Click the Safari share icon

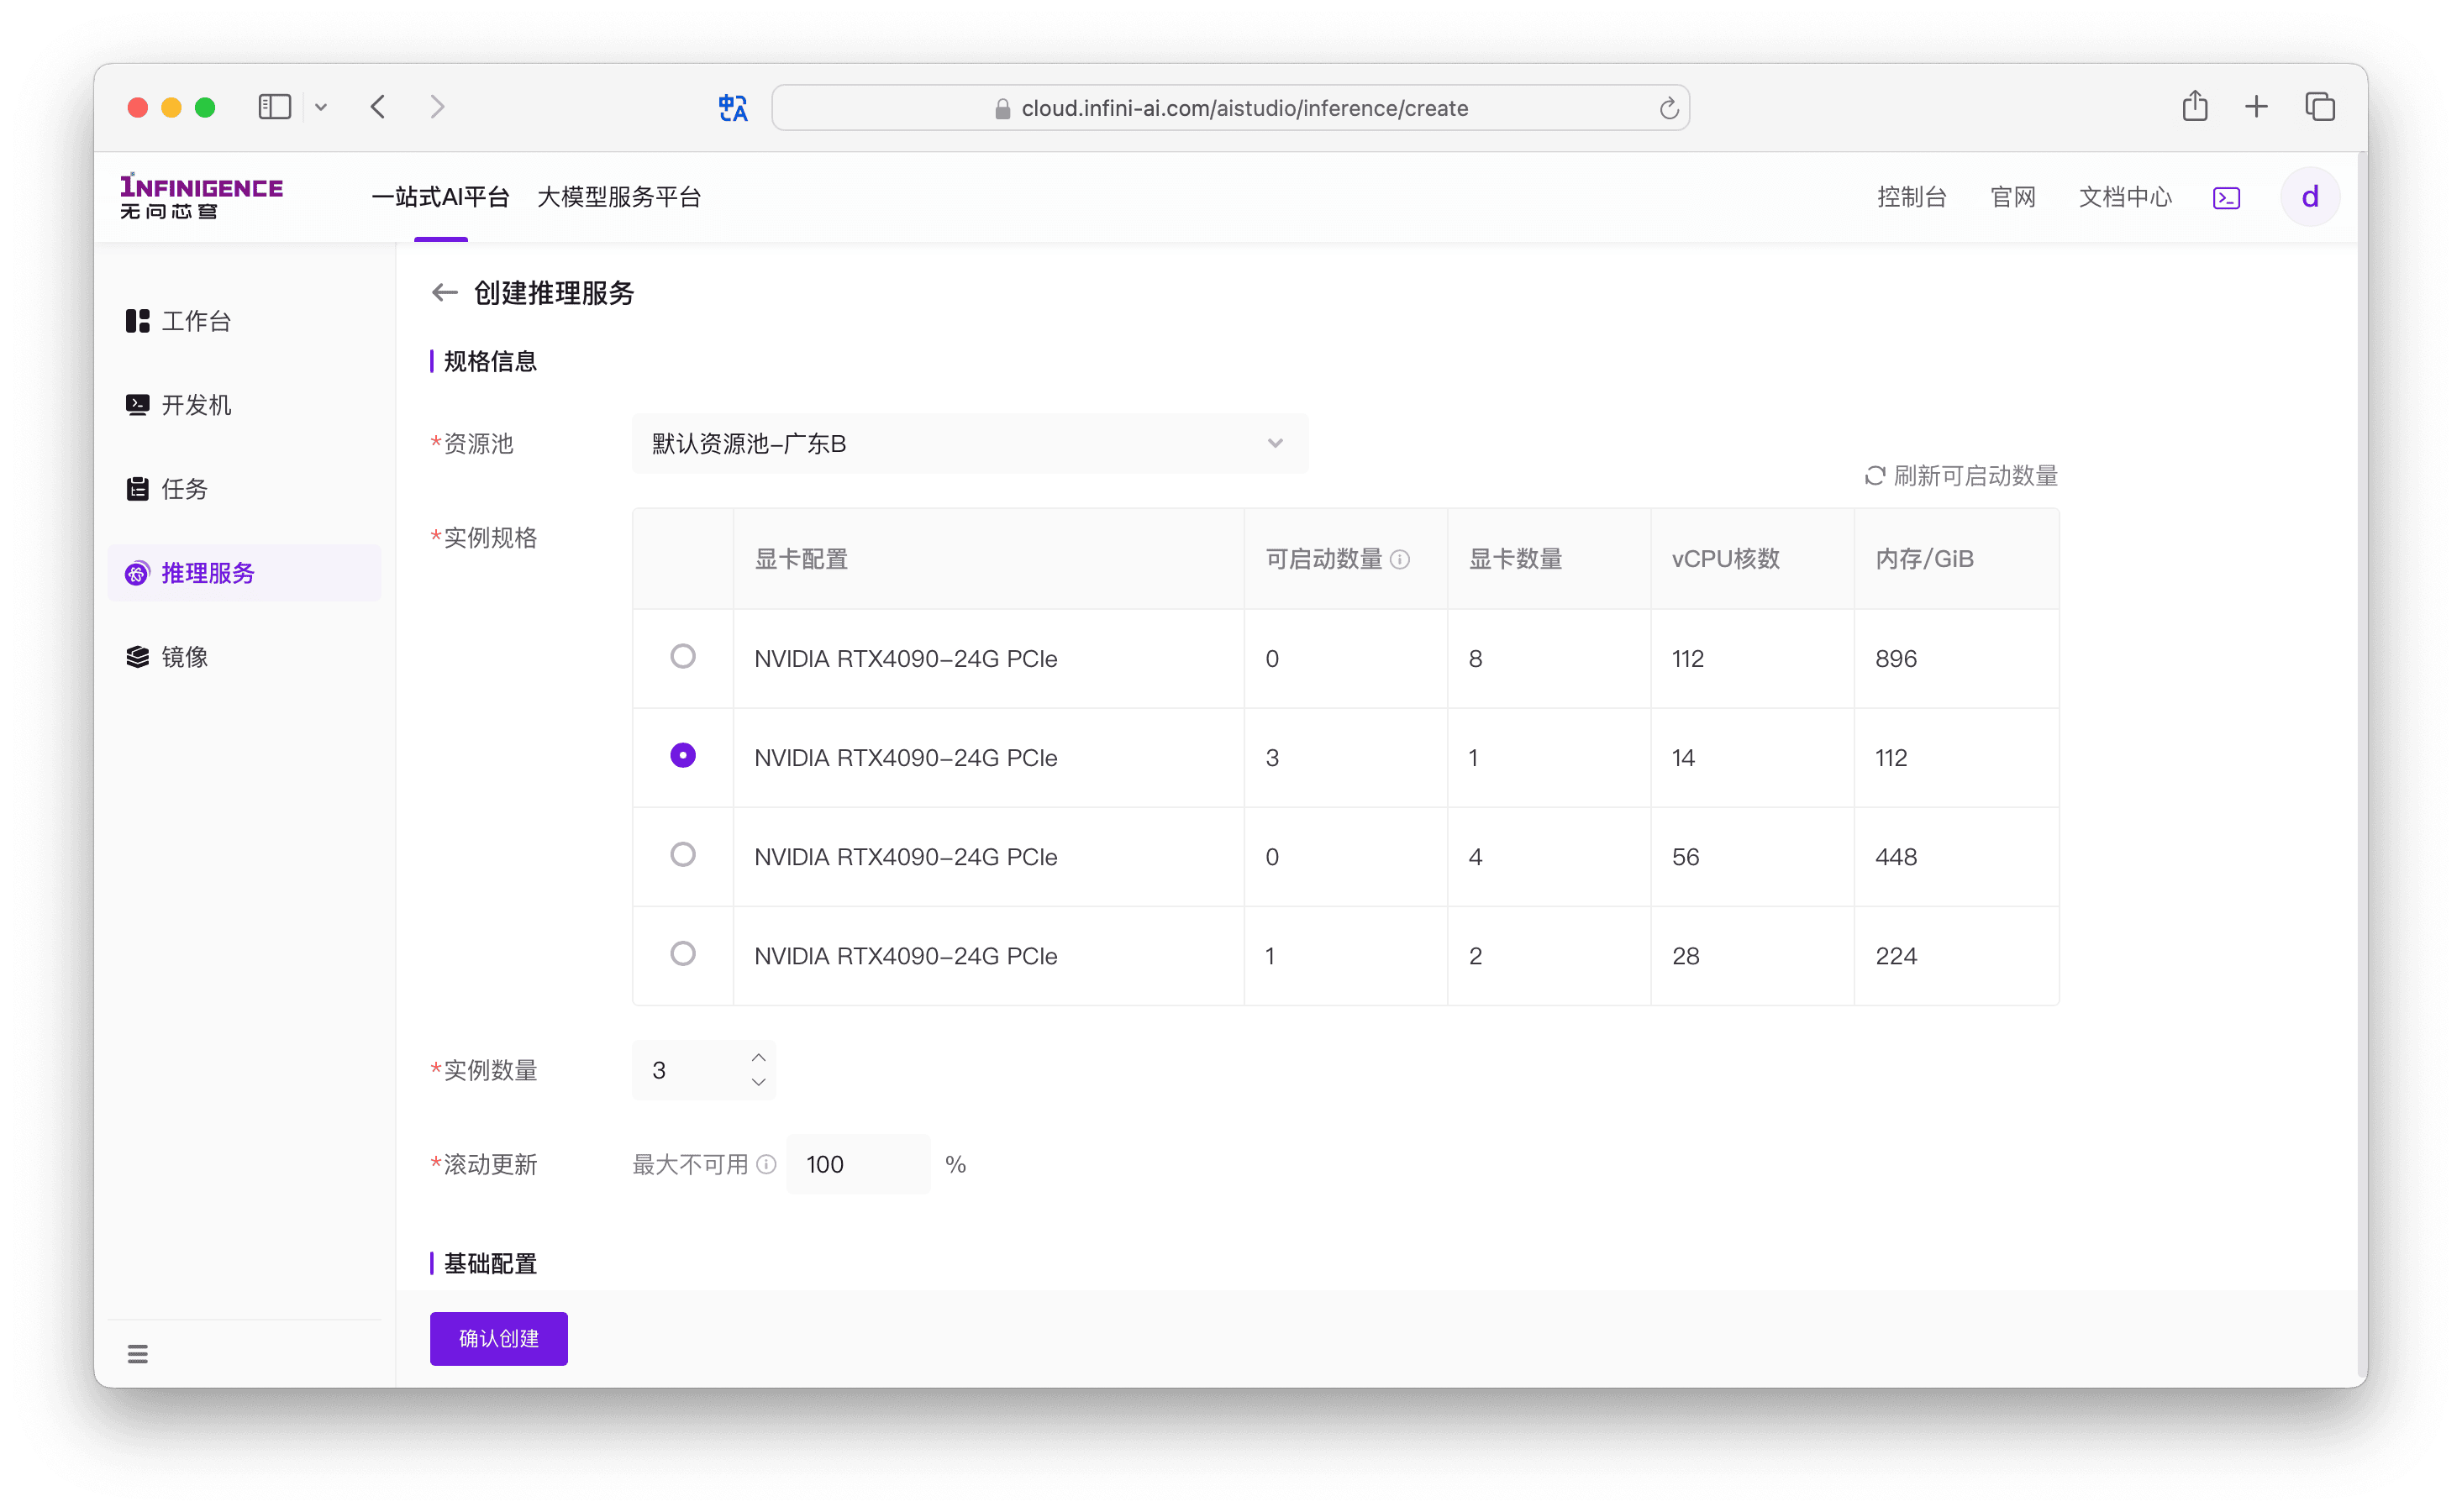pyautogui.click(x=2194, y=106)
